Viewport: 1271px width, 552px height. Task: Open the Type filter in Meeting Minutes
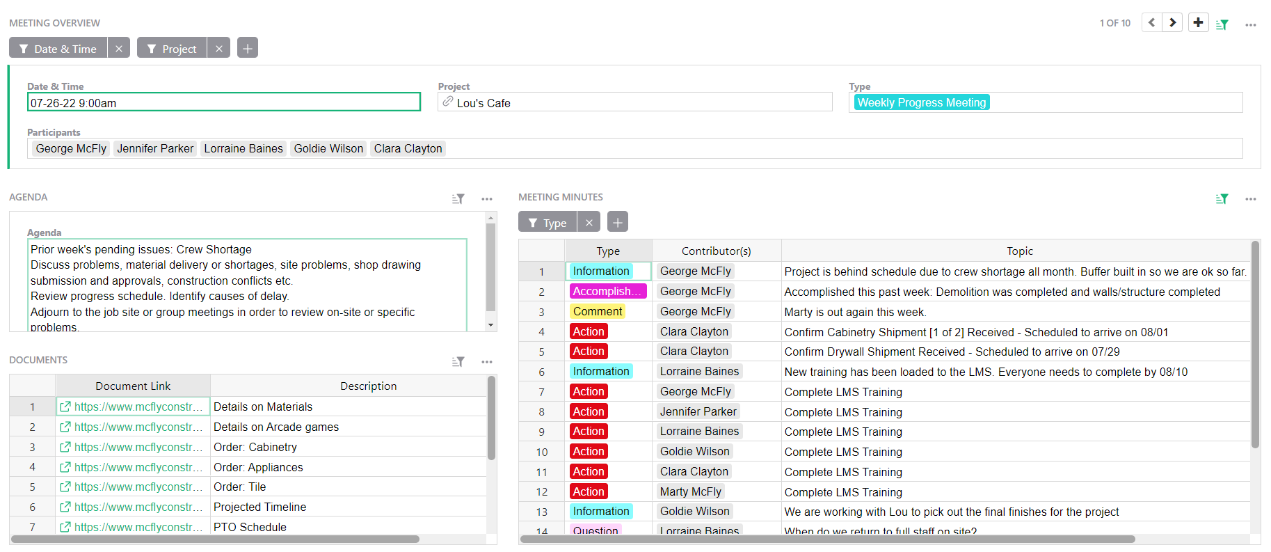coord(547,223)
